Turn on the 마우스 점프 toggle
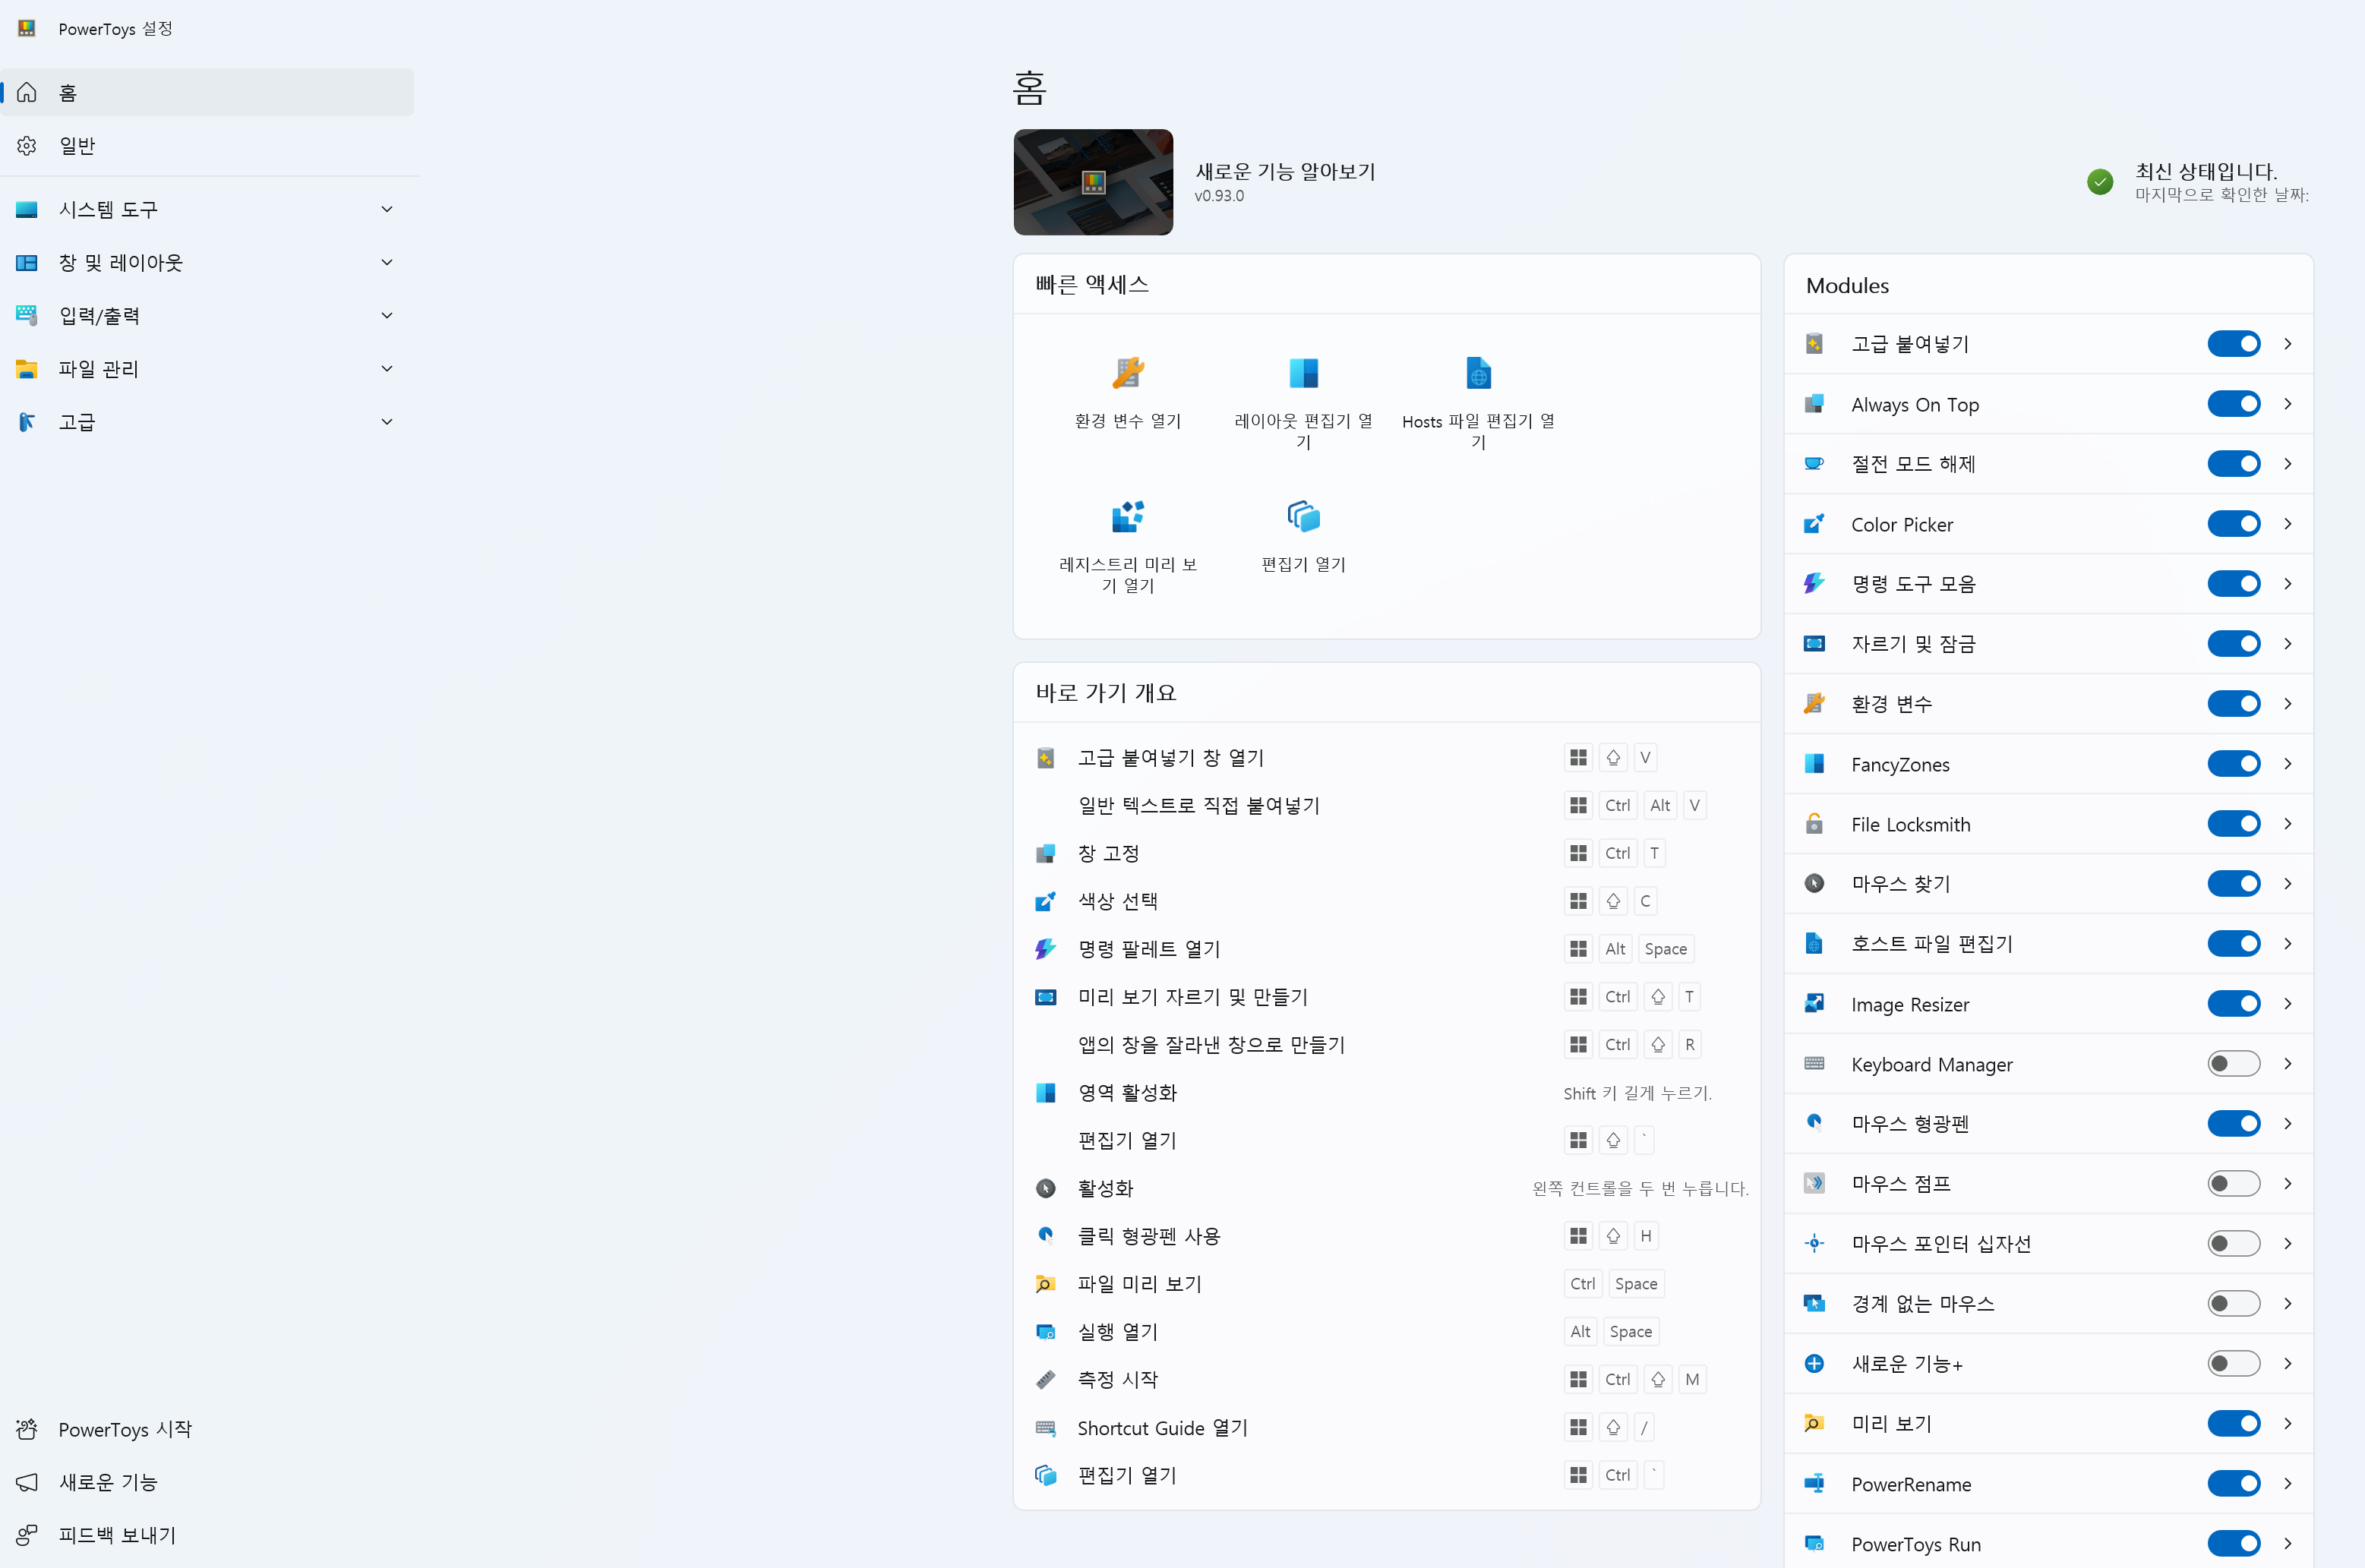Viewport: 2365px width, 1568px height. [x=2233, y=1184]
